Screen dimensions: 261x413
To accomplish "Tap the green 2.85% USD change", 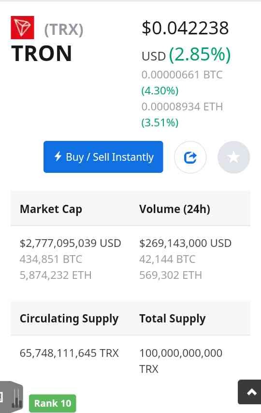I will 200,55.
